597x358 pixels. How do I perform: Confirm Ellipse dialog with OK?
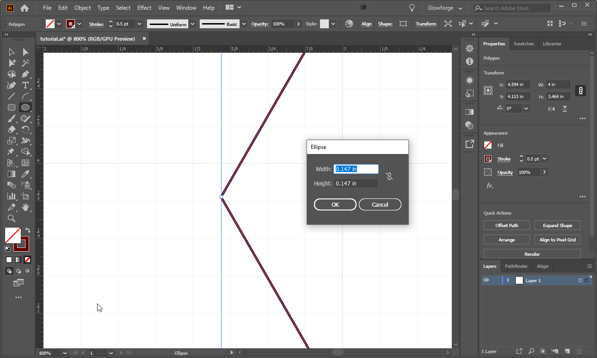[x=335, y=204]
